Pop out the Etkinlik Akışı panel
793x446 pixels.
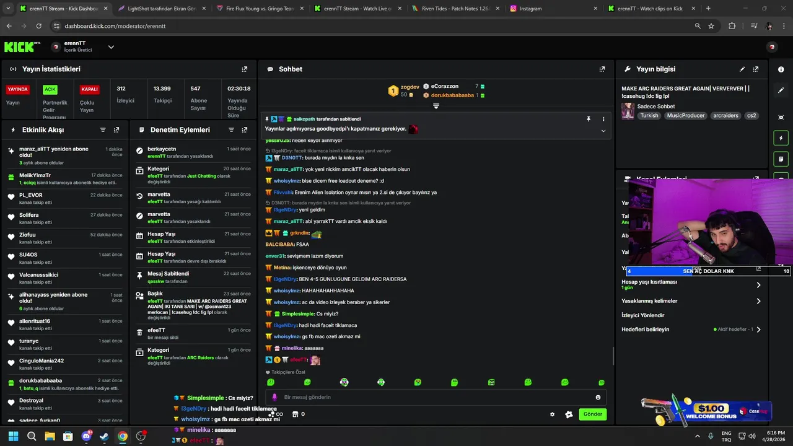(116, 130)
